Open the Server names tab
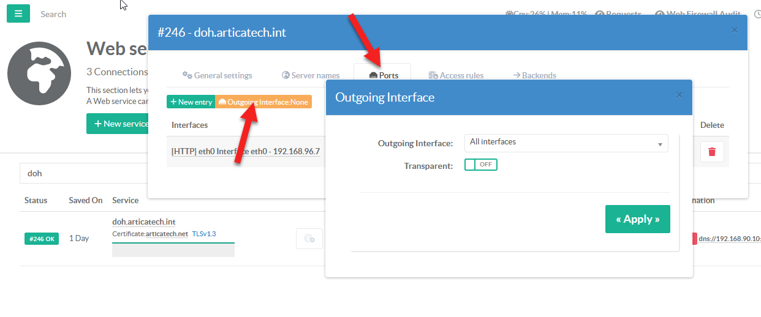761x317 pixels. pyautogui.click(x=310, y=75)
